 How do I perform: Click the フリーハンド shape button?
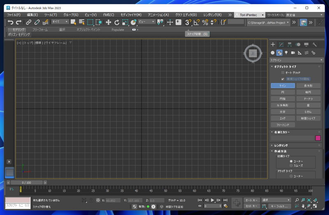(283, 125)
